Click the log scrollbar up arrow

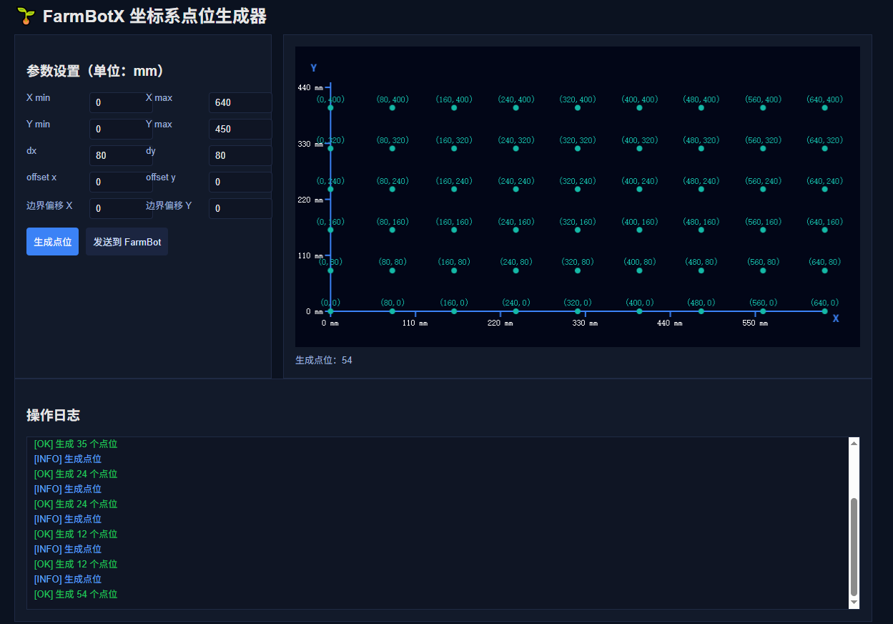tap(854, 444)
